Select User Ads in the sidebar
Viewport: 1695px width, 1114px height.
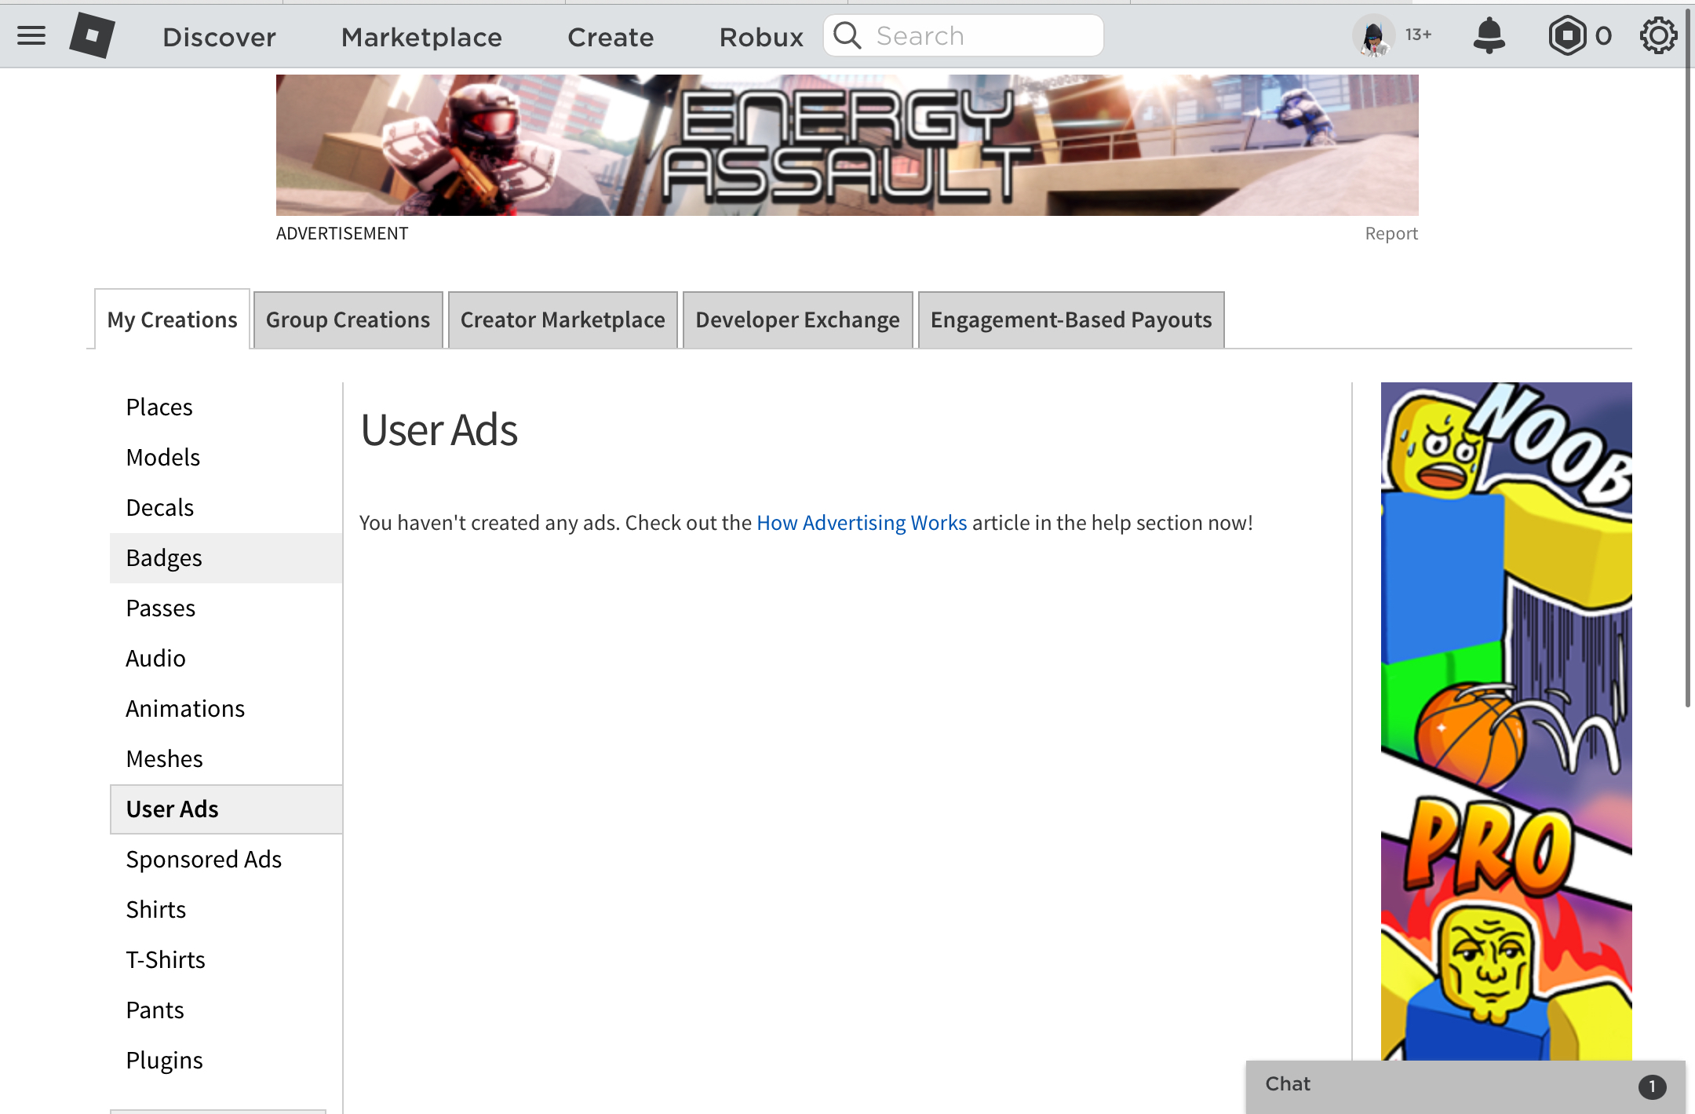(226, 809)
